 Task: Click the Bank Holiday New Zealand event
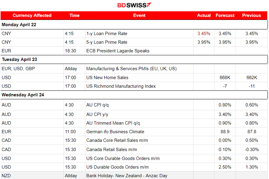127,176
